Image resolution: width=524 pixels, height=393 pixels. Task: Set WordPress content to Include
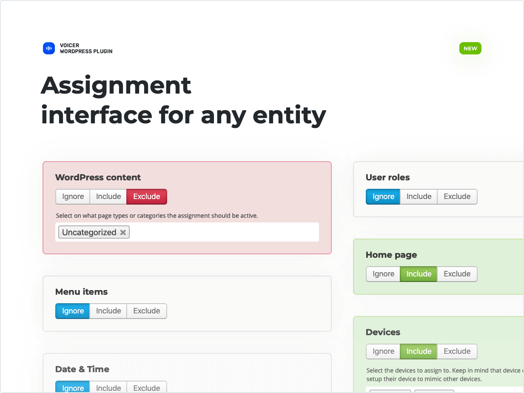pyautogui.click(x=108, y=196)
